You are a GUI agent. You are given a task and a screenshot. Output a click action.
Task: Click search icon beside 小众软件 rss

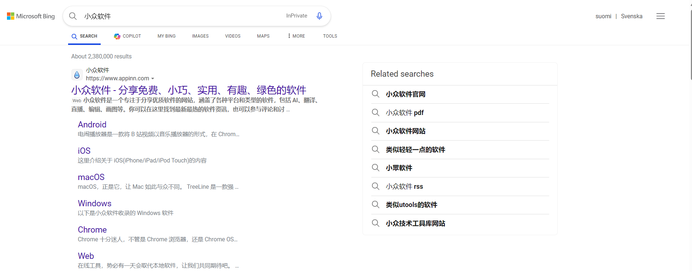pos(375,187)
